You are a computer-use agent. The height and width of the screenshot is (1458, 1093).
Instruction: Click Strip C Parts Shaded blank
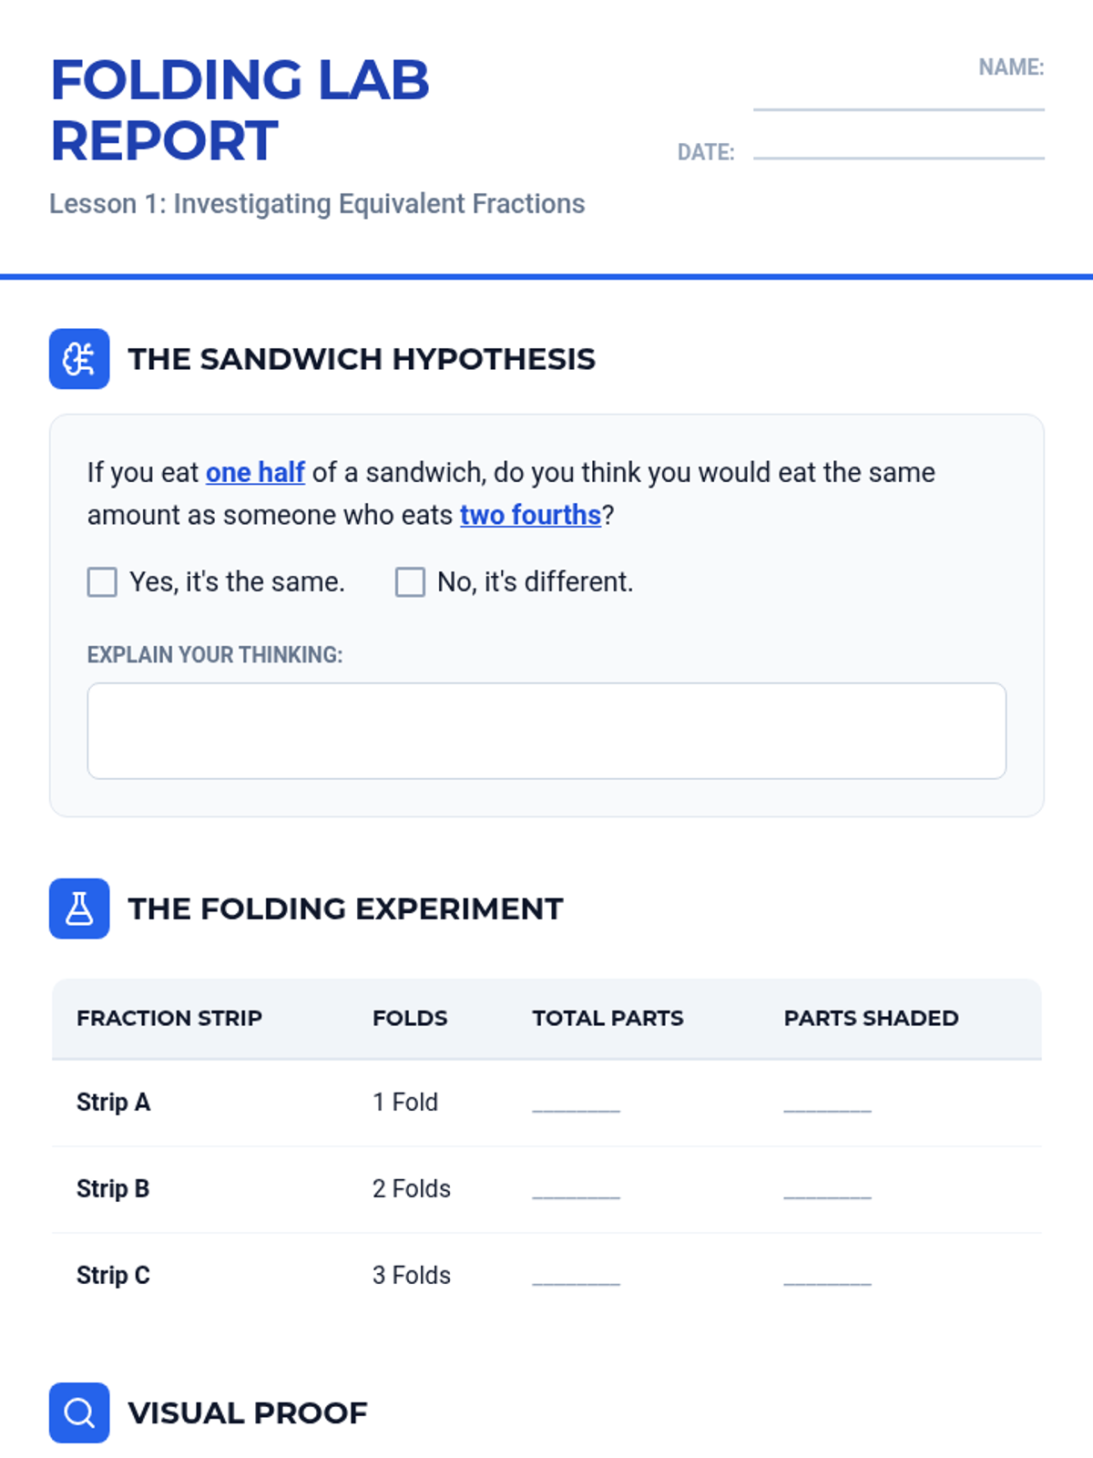827,1277
